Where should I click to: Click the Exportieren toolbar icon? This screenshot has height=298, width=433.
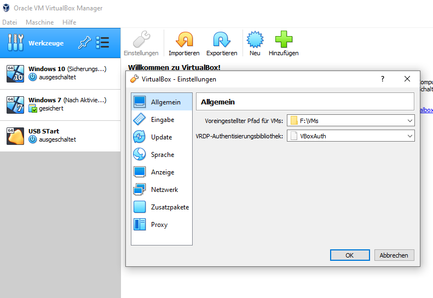point(222,39)
